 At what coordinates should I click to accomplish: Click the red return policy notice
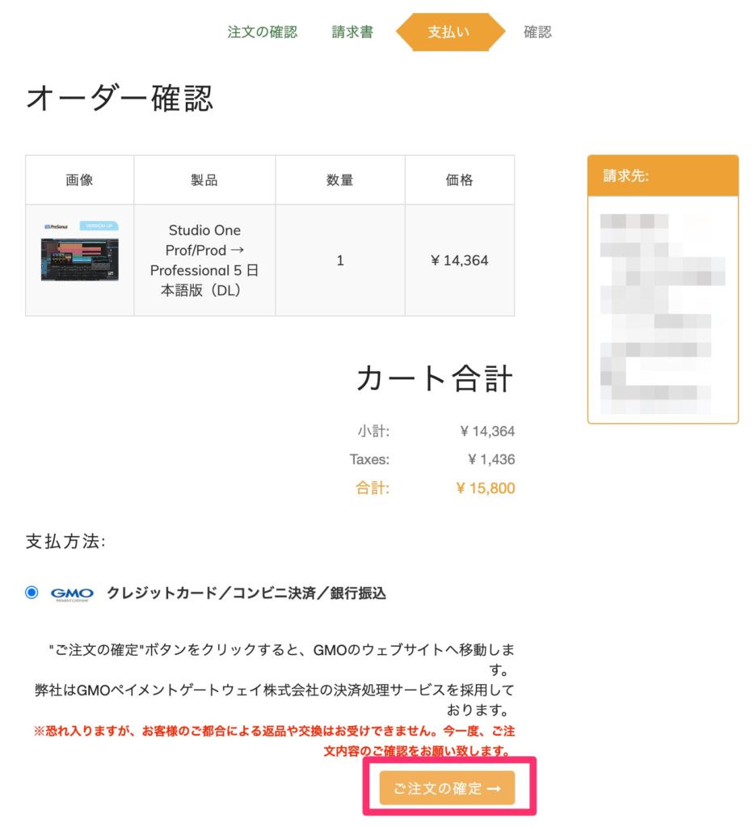pos(274,741)
